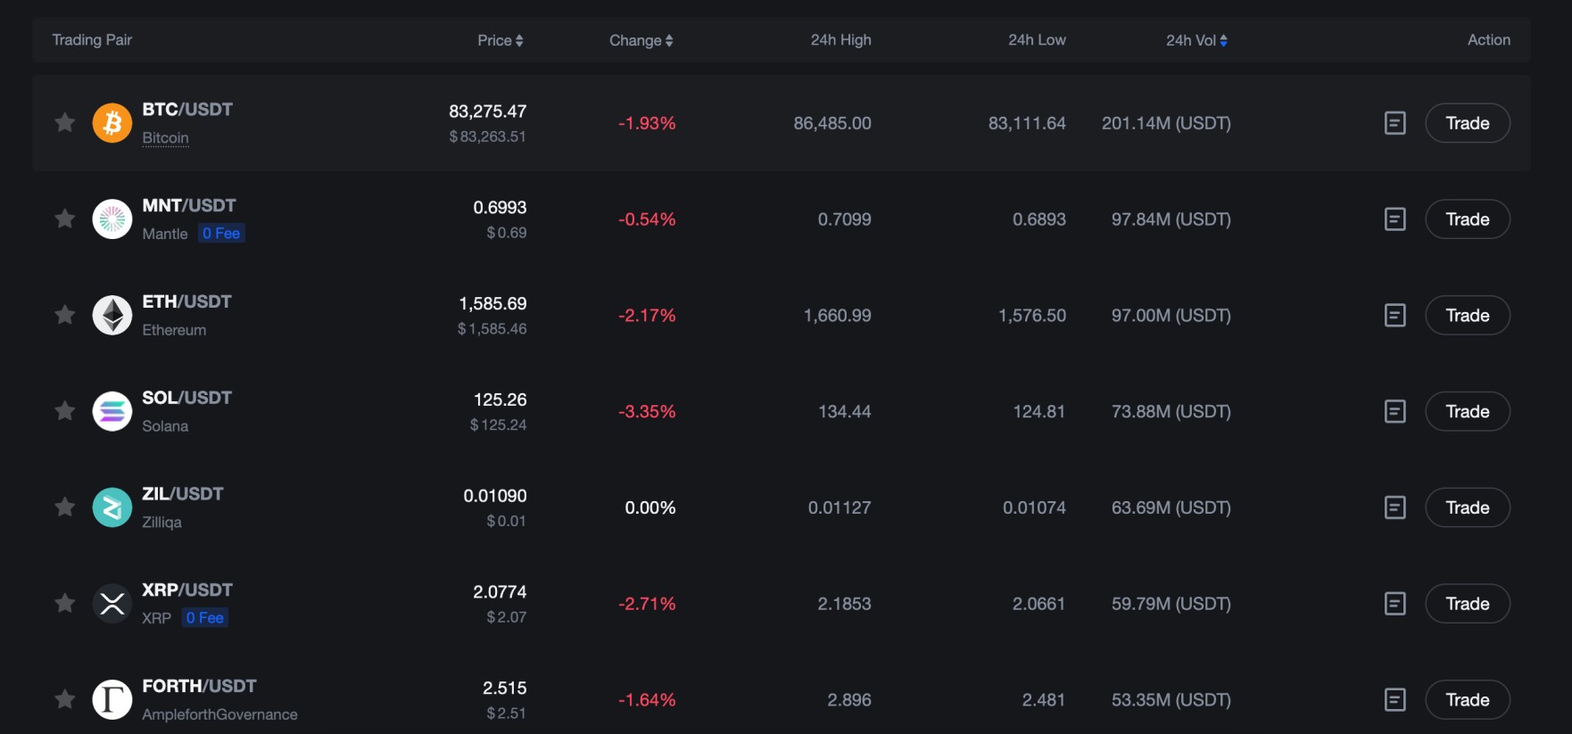Click the Ampleforth Governance coin logo

coord(112,700)
